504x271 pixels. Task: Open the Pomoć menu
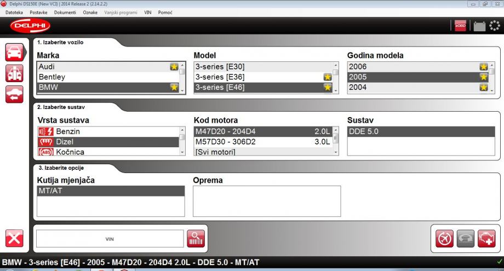165,13
